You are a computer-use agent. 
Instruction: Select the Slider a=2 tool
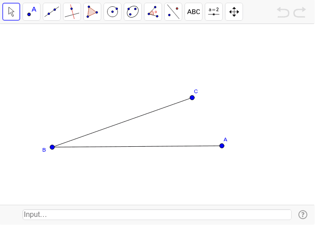point(214,12)
